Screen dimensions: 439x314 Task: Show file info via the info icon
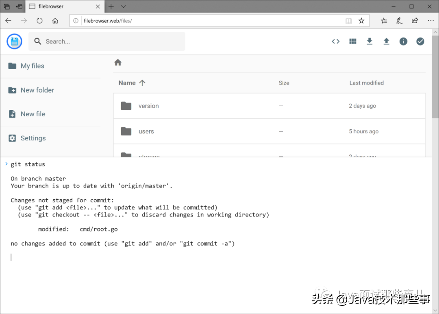[x=403, y=41]
